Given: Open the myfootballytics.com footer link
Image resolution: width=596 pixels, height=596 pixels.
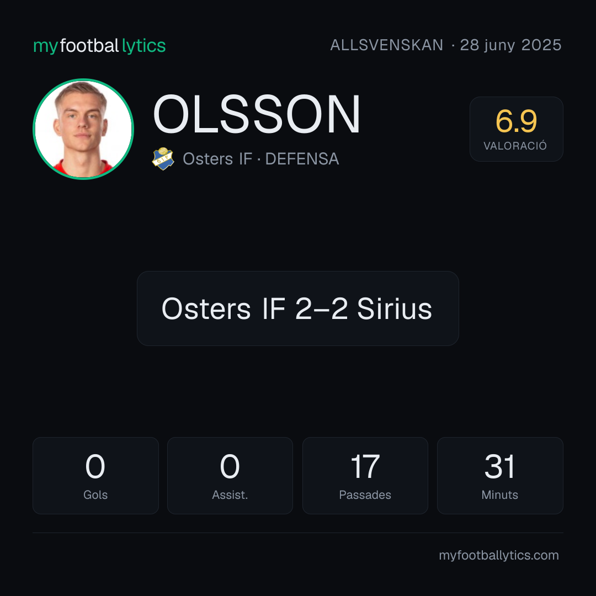Looking at the screenshot, I should coord(499,555).
